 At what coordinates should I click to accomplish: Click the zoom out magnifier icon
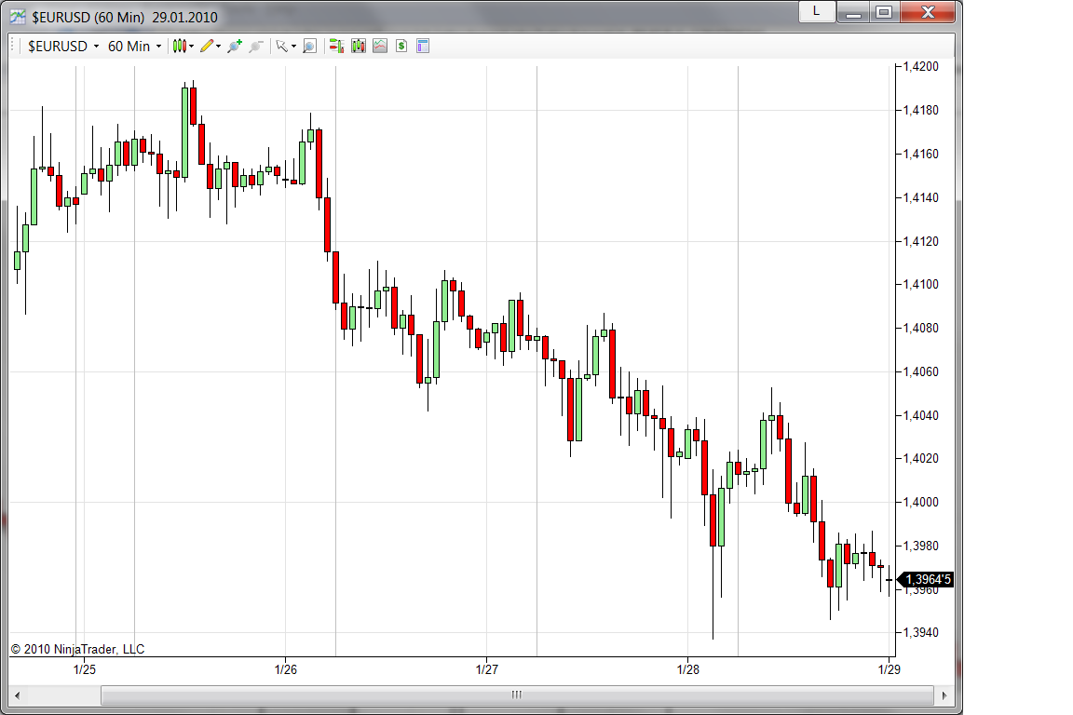coord(256,46)
